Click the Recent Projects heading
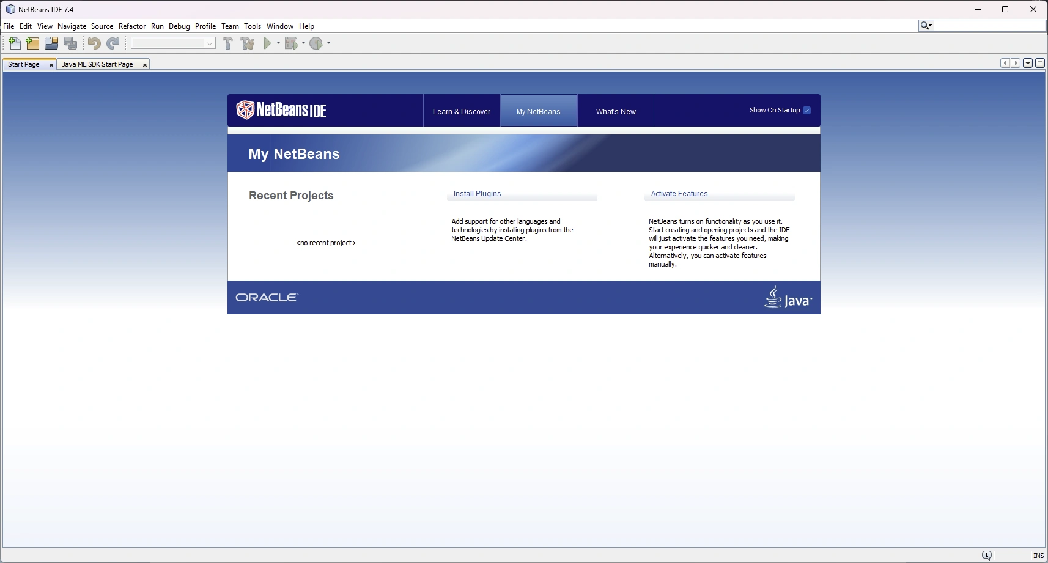Screen dimensions: 1048x563 point(291,196)
